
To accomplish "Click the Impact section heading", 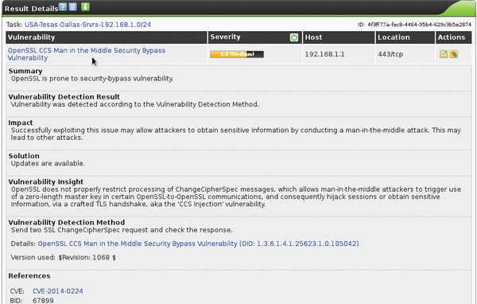I will coord(21,123).
